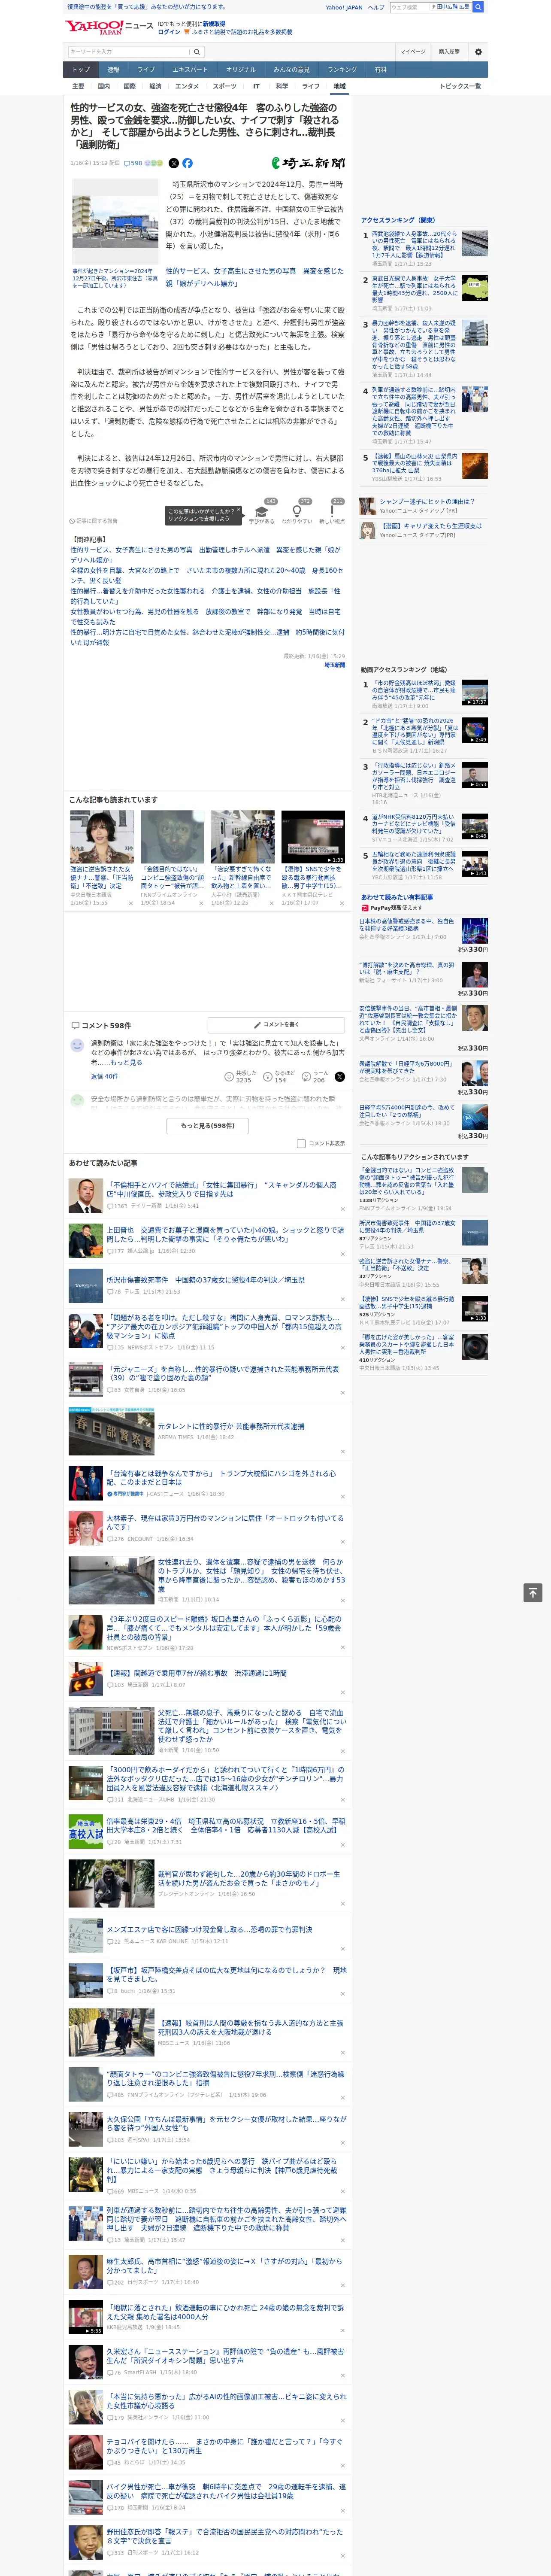Viewport: 551px width, 2576px height.
Task: Open the 有料 tab
Action: point(380,70)
